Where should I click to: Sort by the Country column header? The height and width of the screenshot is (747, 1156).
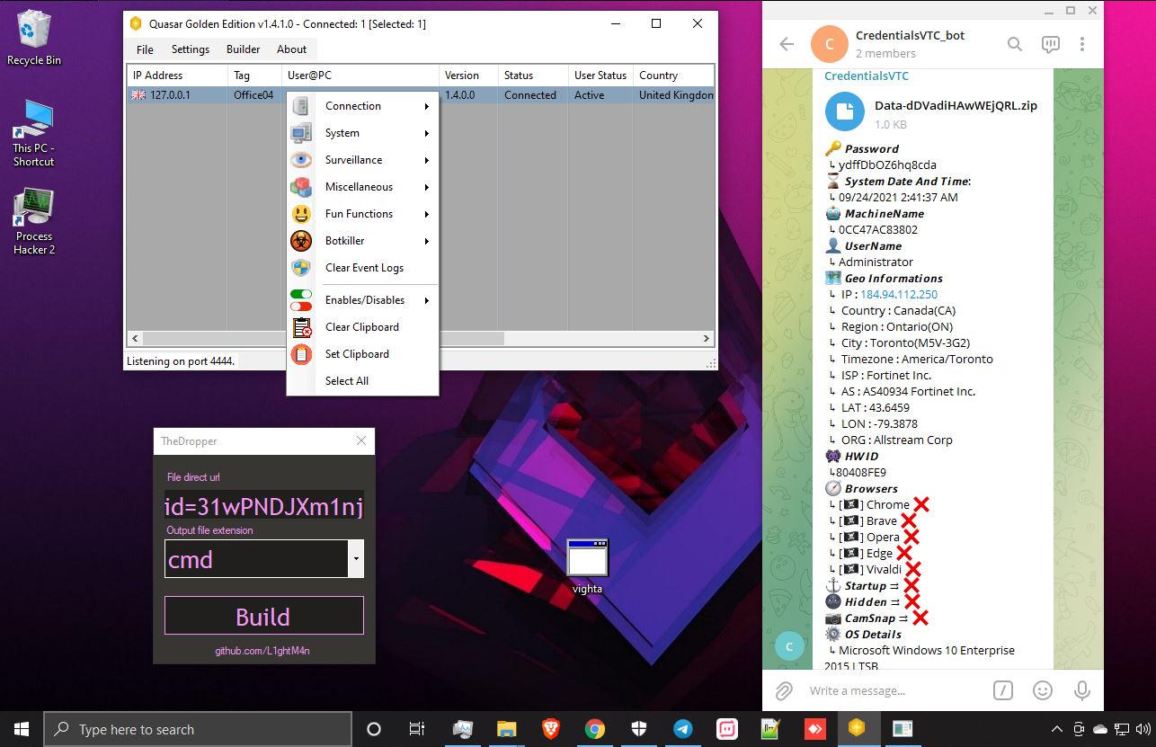pyautogui.click(x=672, y=76)
